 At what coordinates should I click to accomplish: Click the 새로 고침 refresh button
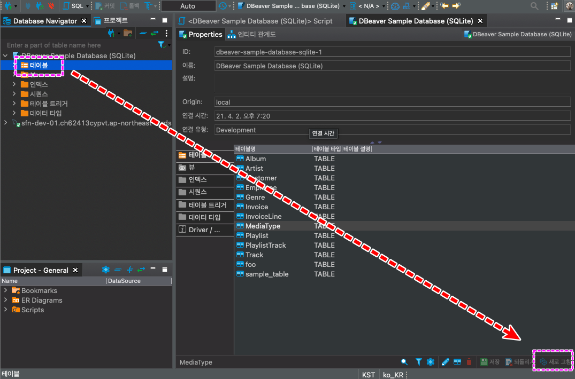pyautogui.click(x=555, y=362)
